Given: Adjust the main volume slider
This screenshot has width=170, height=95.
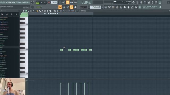Looking at the screenshot, I should click(x=47, y=7).
